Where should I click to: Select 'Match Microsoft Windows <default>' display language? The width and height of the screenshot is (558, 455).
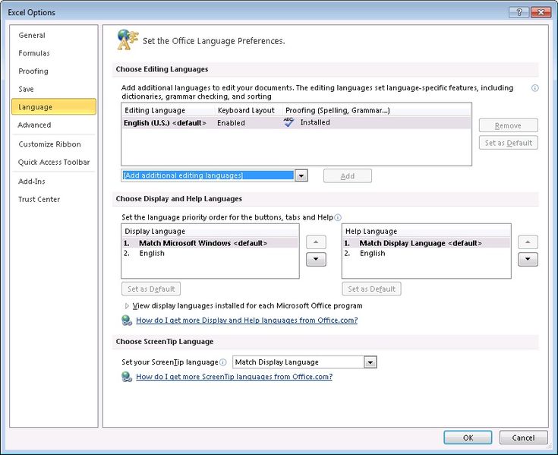[210, 243]
